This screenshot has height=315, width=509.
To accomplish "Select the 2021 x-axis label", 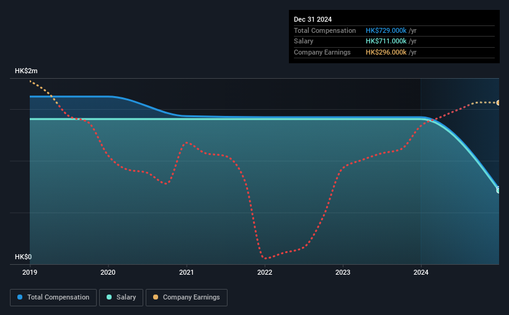I will [187, 272].
